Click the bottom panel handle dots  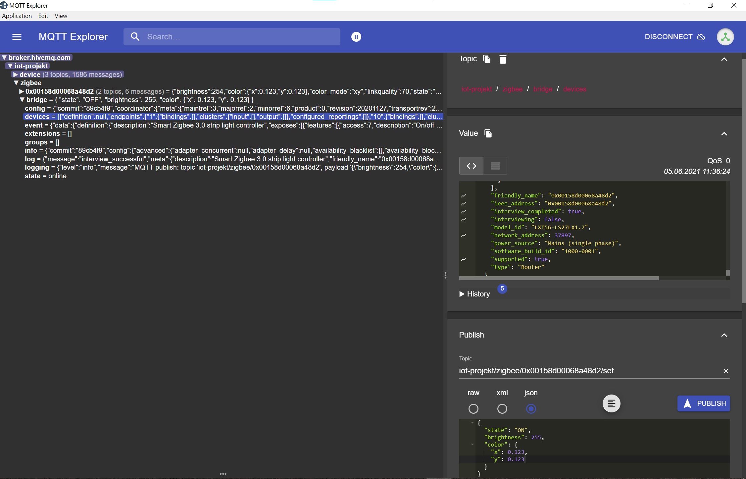tap(223, 474)
